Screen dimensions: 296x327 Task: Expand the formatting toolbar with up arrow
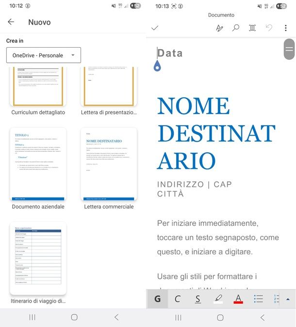pyautogui.click(x=288, y=299)
